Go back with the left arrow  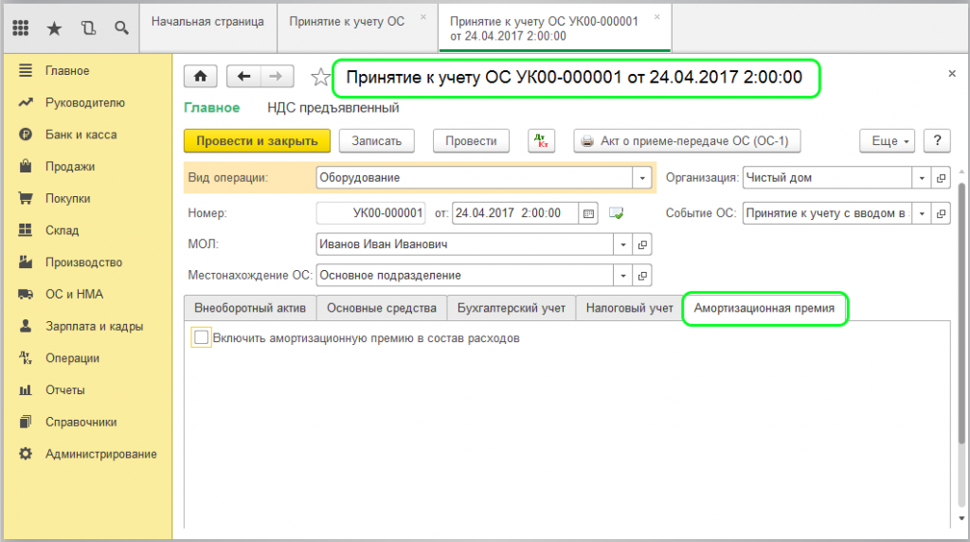click(243, 78)
